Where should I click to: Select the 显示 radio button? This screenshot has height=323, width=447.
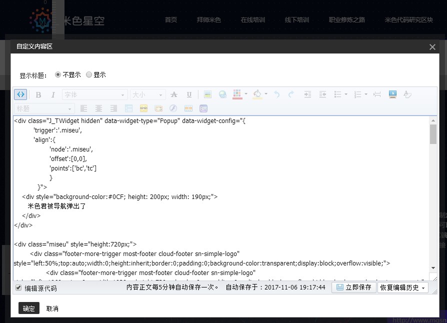tap(89, 76)
